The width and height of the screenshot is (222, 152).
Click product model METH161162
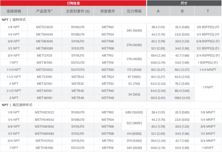[x=44, y=148]
